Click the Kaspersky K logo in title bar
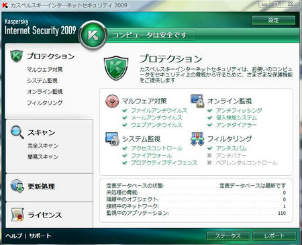This screenshot has height=245, width=302. (5, 5)
